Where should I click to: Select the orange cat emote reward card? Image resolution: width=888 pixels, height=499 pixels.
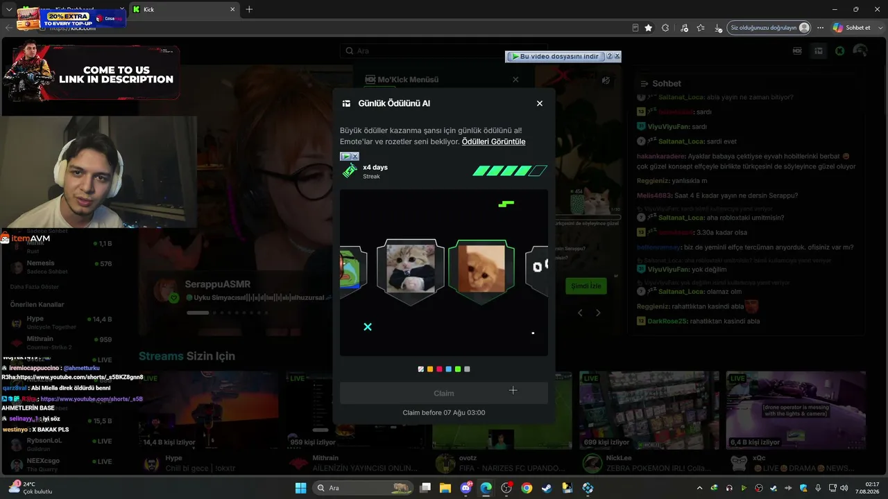point(481,271)
